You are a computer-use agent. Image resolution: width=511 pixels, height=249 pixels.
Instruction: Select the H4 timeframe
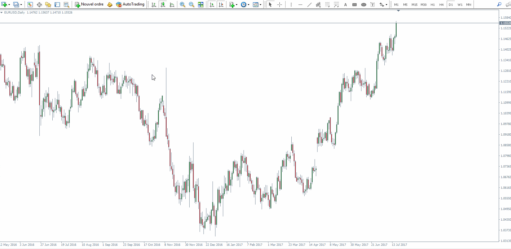pos(442,5)
